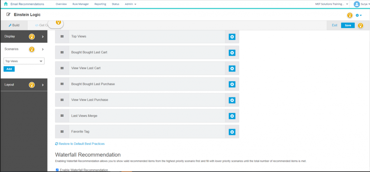Screen dimensions: 370x172
Task: Click drag handle of Bought Bought Last Purchase
Action: coord(62,84)
